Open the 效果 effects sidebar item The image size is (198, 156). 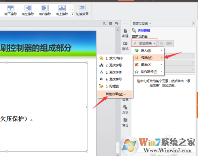(x=125, y=100)
